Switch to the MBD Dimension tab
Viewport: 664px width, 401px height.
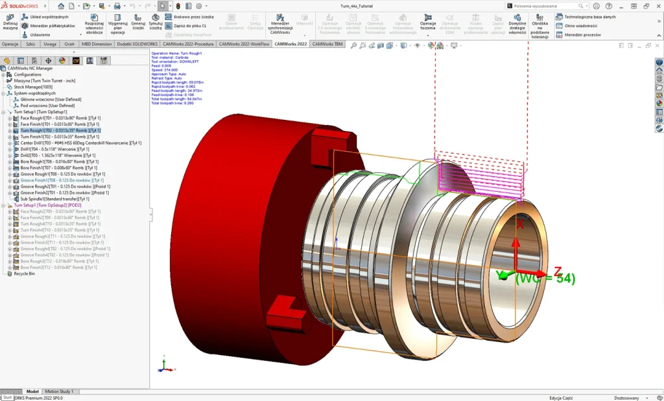tap(97, 44)
